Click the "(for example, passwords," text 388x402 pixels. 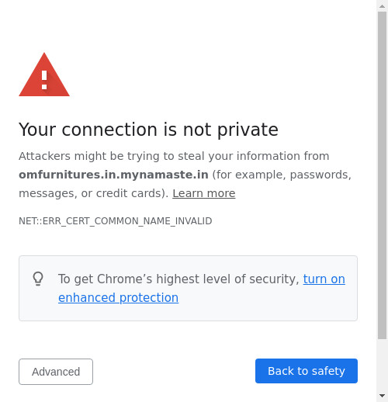pos(282,175)
